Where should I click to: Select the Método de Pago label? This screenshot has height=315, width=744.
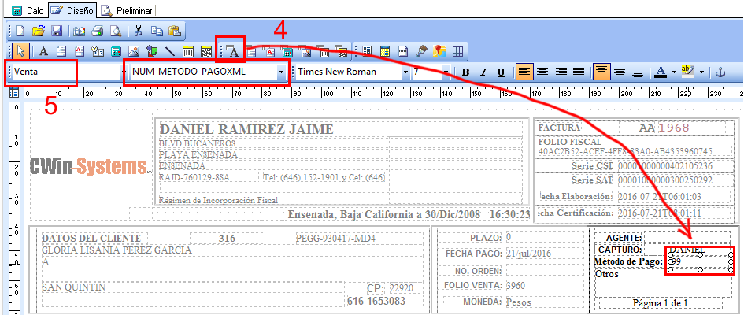[628, 261]
